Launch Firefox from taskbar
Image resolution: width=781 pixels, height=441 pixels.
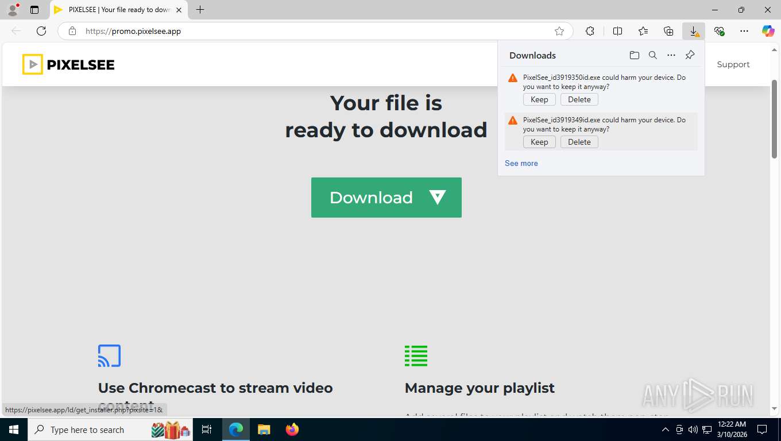[x=292, y=430]
